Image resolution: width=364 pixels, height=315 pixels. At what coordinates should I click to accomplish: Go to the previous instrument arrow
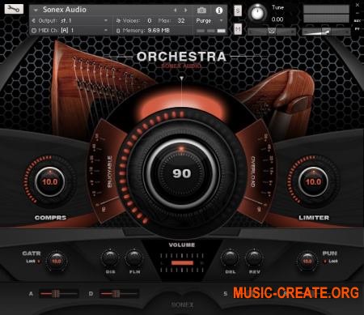click(x=176, y=10)
